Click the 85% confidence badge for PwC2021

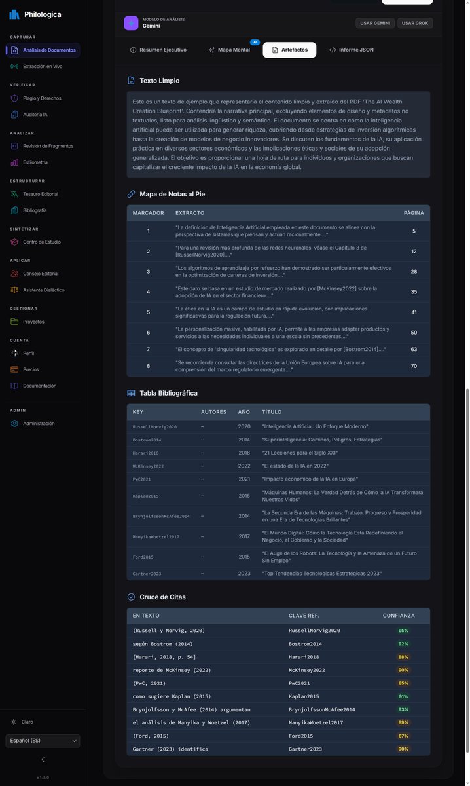tap(403, 683)
